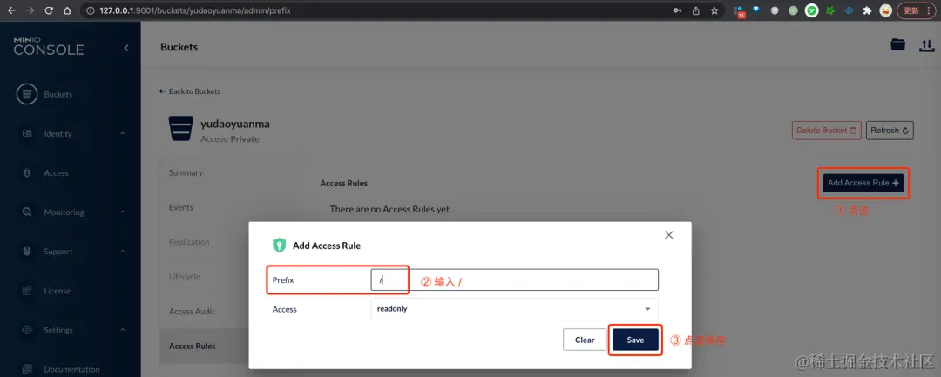Collapse the MinIO Console sidebar
Viewport: 941px width, 377px height.
click(x=126, y=48)
